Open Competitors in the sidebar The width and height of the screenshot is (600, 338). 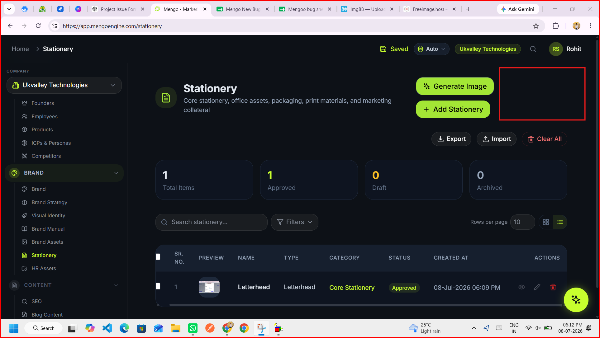pyautogui.click(x=46, y=156)
